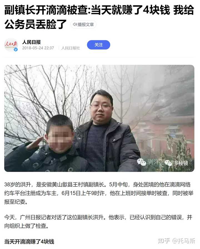Viewport: 200px width, 249px height.
Task: Follow the author with 关注 button
Action: click(x=99, y=45)
